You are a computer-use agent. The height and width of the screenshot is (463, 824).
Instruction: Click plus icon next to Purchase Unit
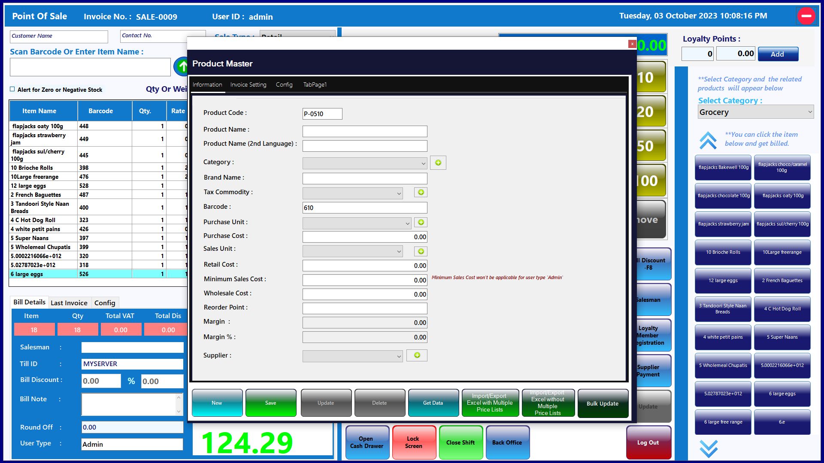[x=421, y=222]
